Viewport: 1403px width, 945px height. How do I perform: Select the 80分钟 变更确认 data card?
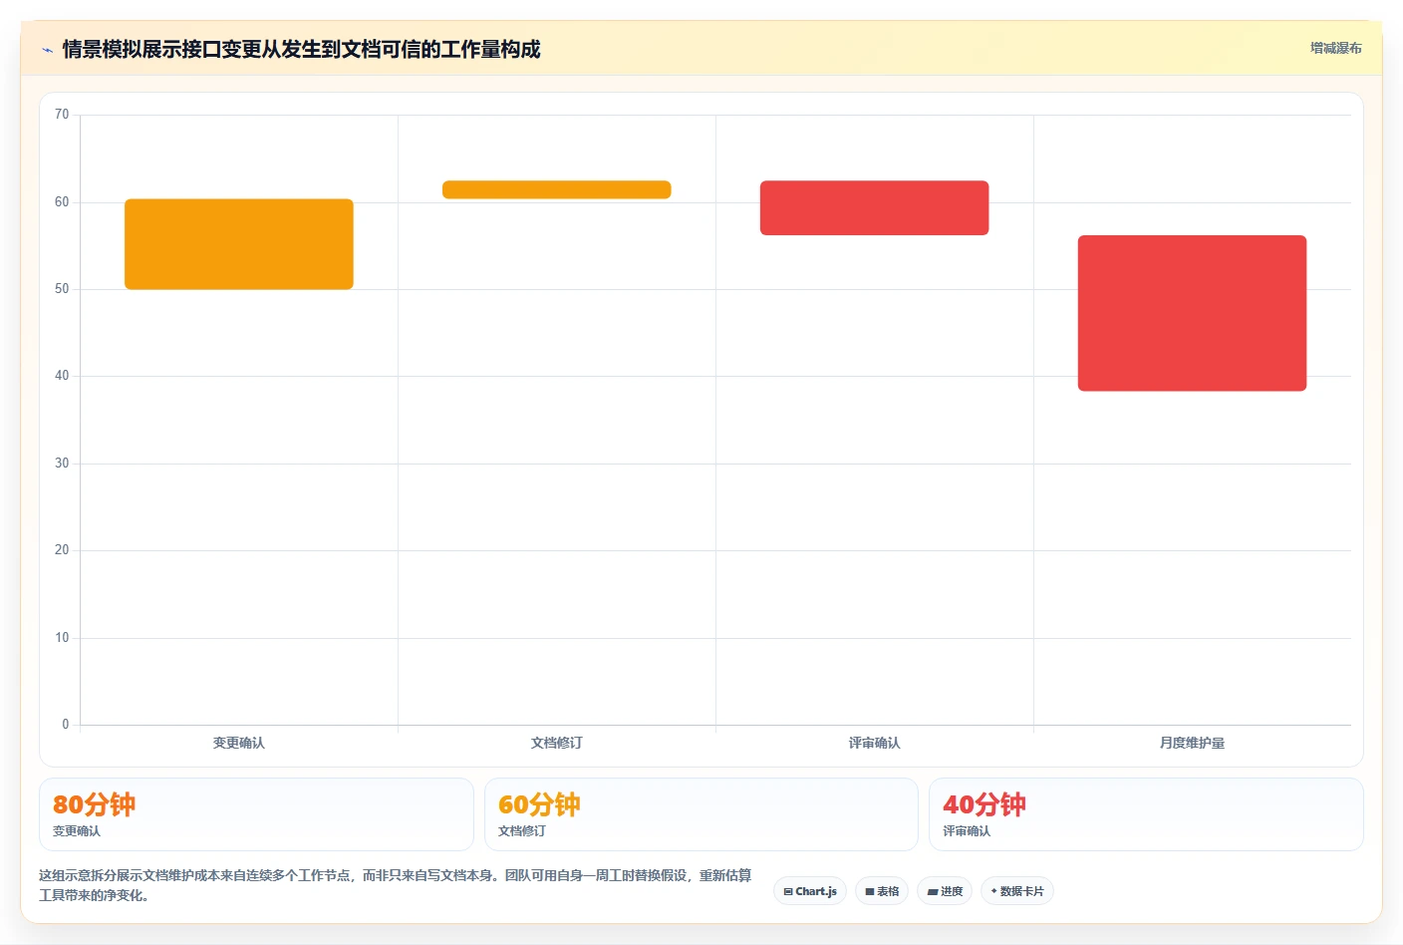[256, 814]
